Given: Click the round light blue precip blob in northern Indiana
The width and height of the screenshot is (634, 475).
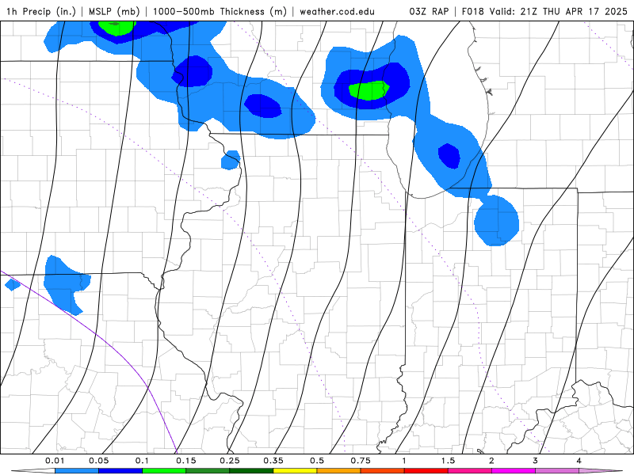Looking at the screenshot, I should click(497, 221).
